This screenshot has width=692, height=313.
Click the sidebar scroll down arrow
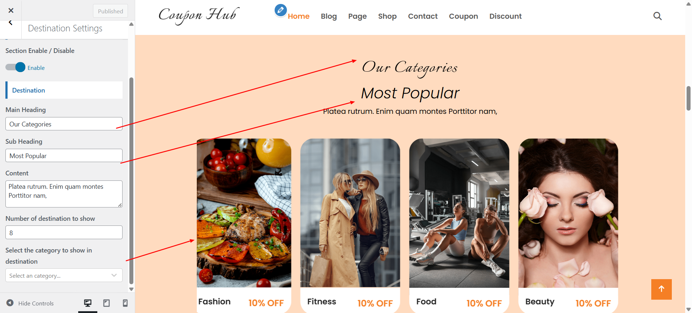tap(131, 289)
